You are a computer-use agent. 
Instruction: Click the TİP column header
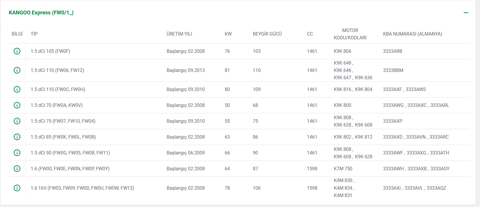pos(34,34)
